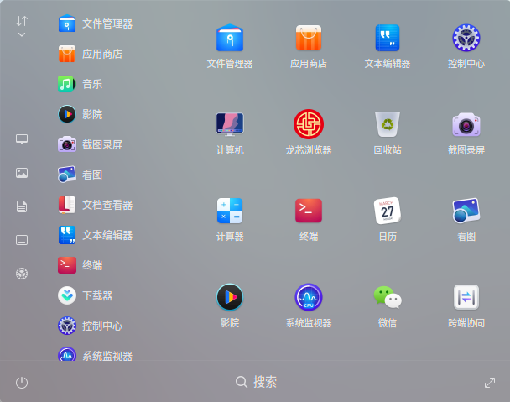
Task: Select 看图 in the app list
Action: point(80,175)
